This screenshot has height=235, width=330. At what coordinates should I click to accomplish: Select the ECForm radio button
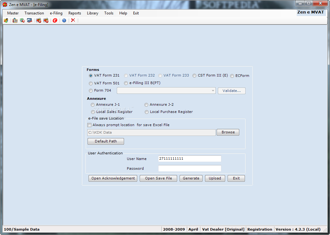(232, 76)
